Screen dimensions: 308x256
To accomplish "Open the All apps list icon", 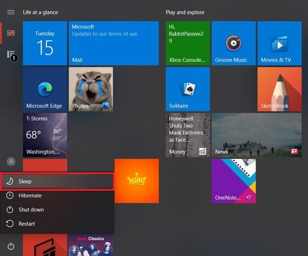I will 11,54.
